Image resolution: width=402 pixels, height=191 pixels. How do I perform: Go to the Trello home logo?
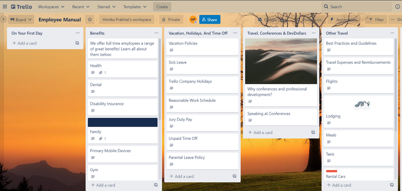[22, 7]
